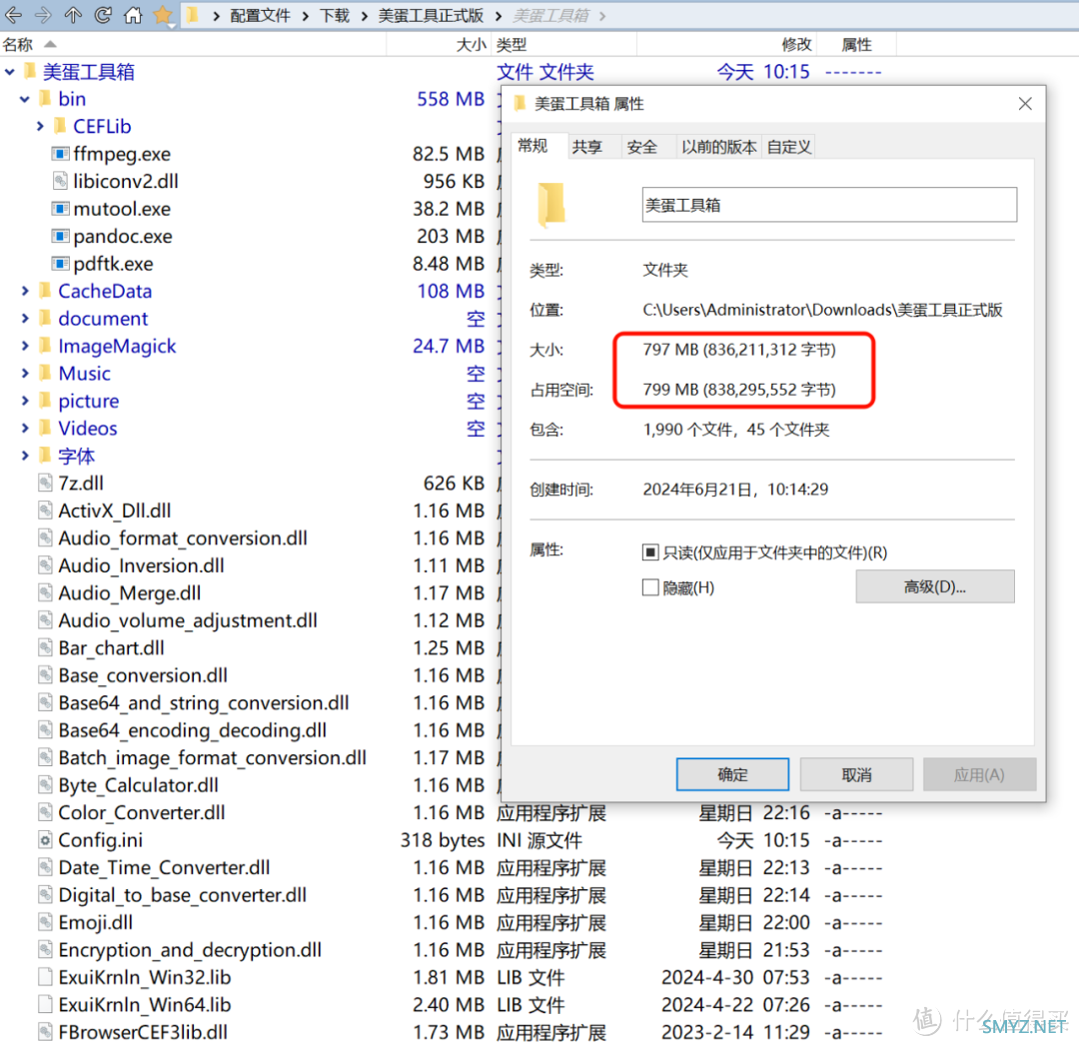
Task: Click the pandoc.exe file icon
Action: (x=61, y=236)
